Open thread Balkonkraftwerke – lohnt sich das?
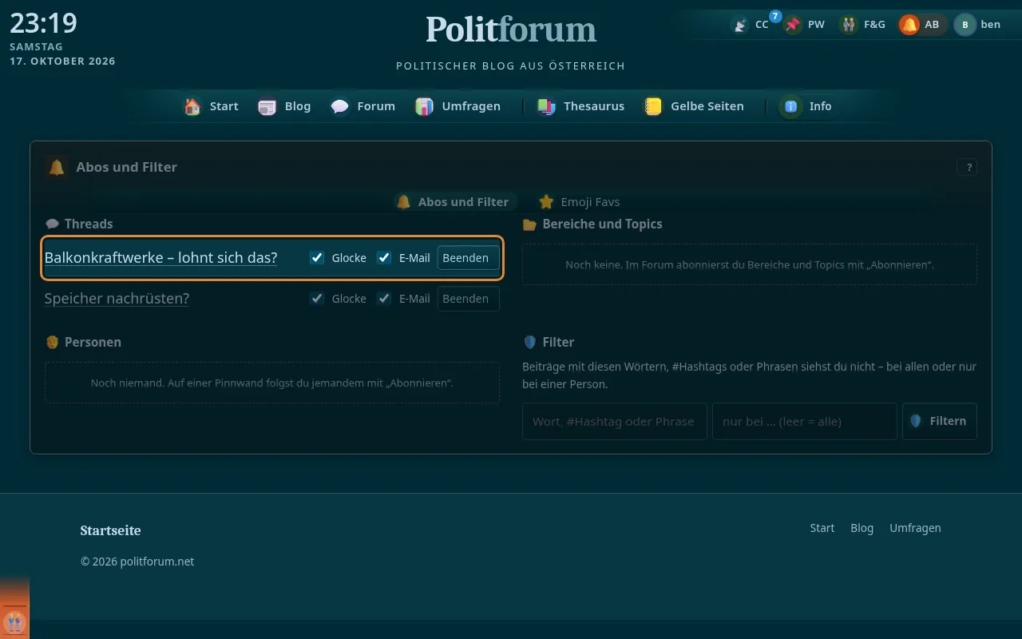 [x=160, y=258]
